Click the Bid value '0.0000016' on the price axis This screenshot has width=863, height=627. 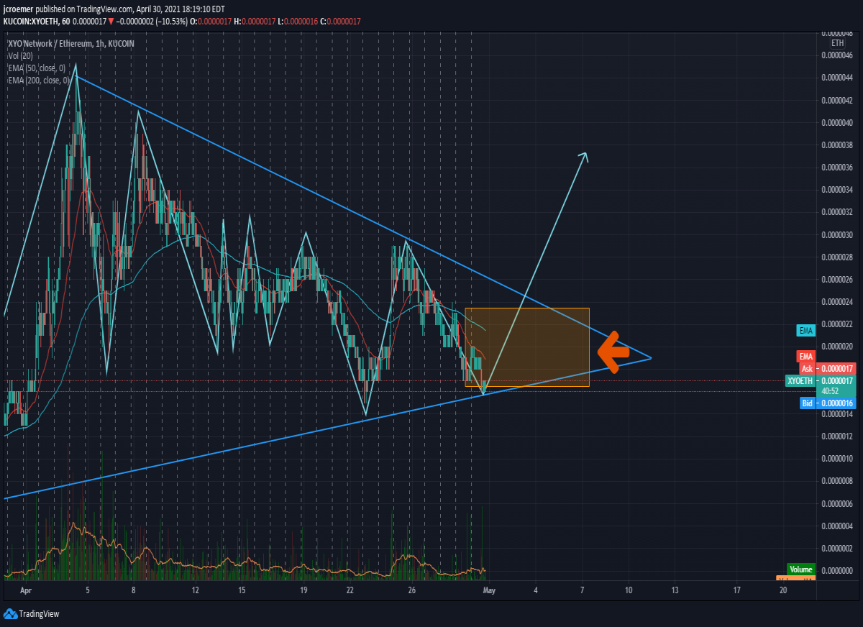click(837, 403)
